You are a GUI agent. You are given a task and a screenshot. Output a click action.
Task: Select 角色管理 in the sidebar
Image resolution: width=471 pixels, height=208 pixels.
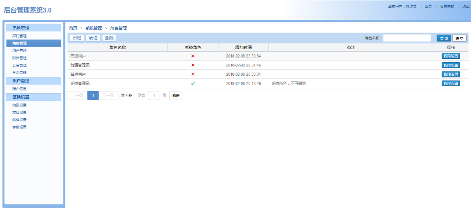point(33,43)
